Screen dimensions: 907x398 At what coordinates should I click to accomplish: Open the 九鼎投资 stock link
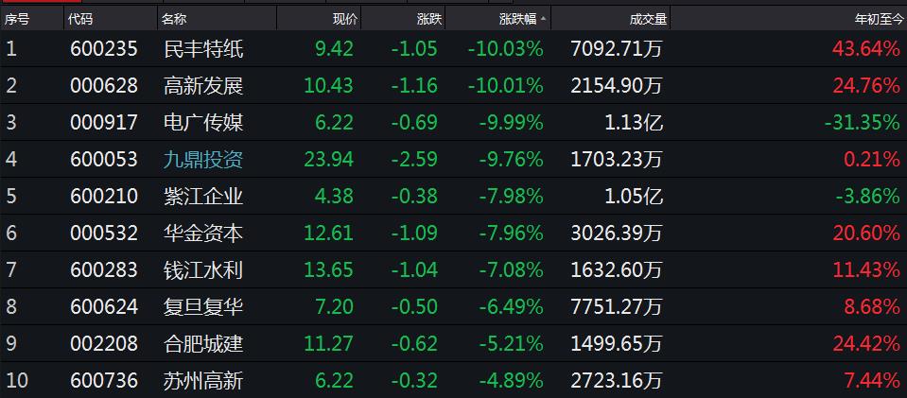tap(203, 159)
